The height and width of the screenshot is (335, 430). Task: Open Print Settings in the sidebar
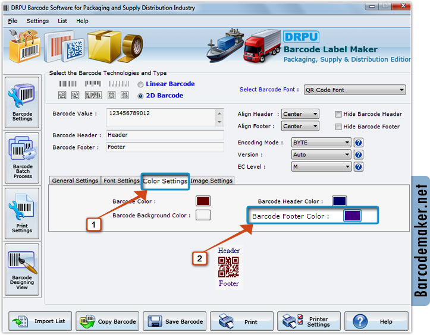pyautogui.click(x=22, y=214)
